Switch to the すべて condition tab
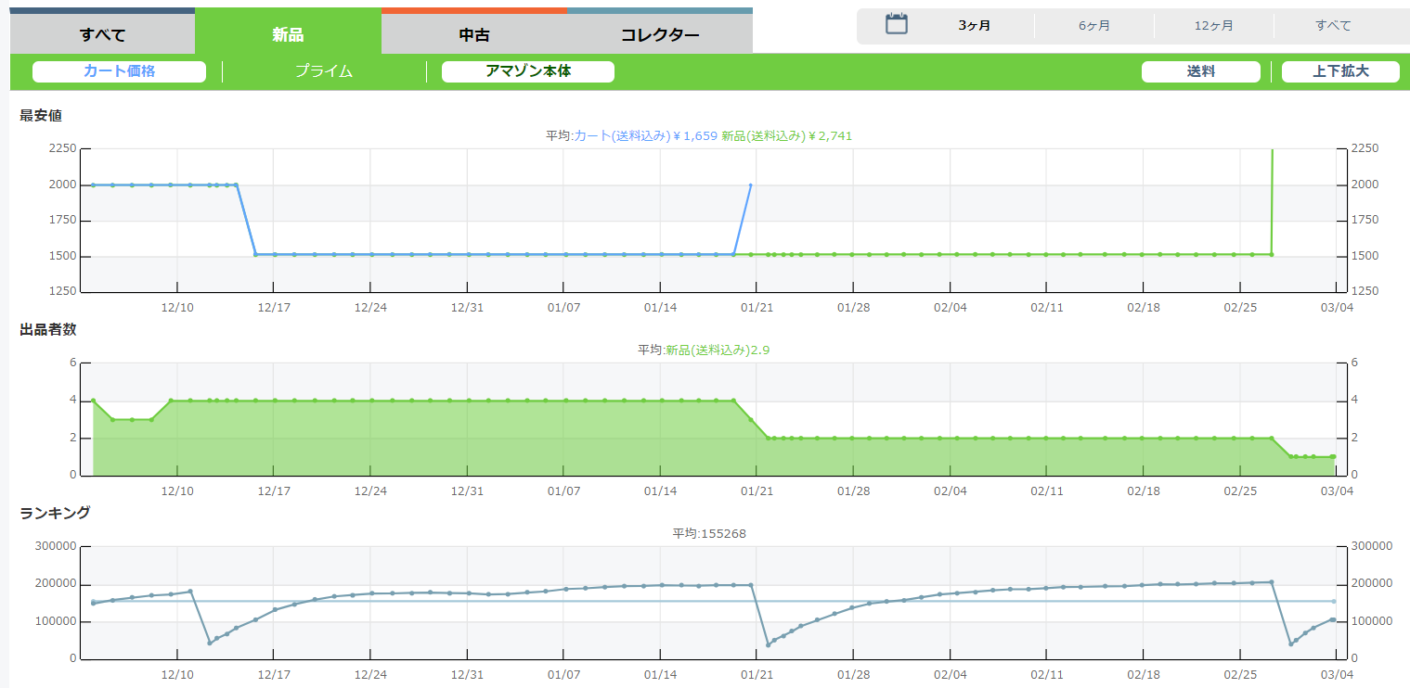The height and width of the screenshot is (688, 1410). pyautogui.click(x=102, y=35)
